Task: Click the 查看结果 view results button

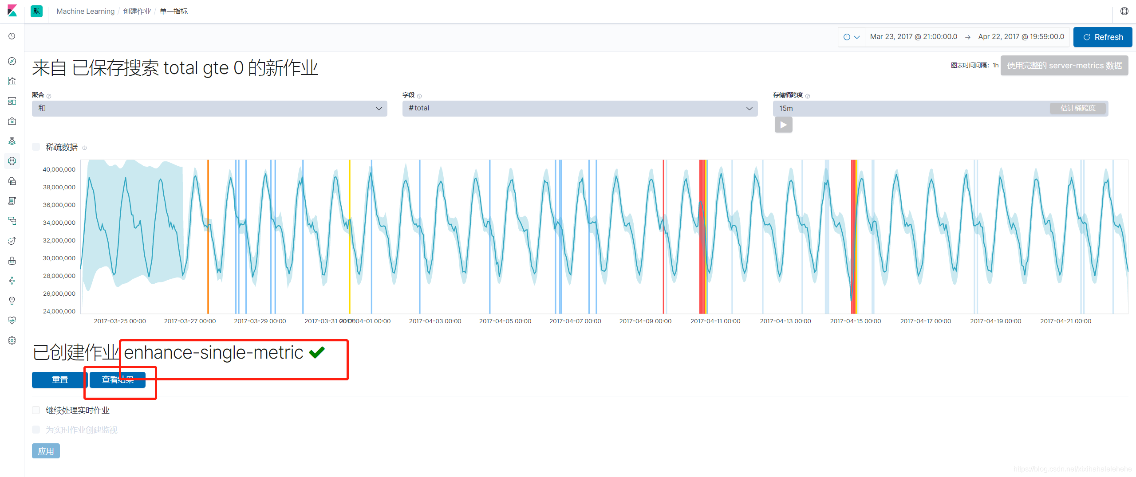Action: tap(118, 380)
